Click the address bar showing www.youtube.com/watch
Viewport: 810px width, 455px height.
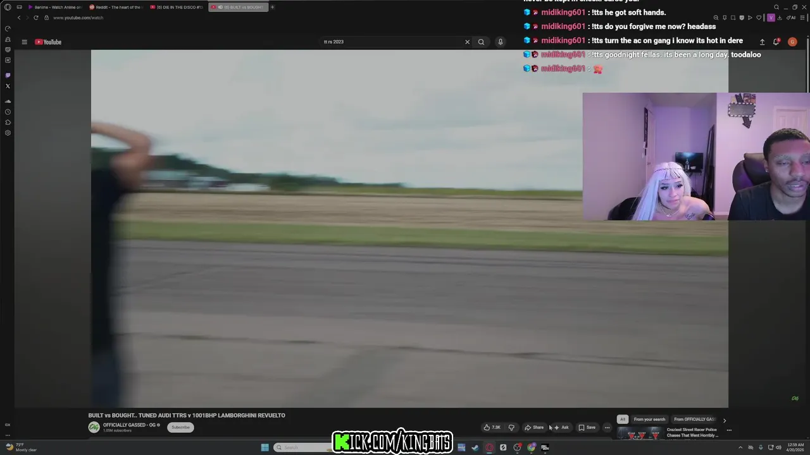[78, 18]
